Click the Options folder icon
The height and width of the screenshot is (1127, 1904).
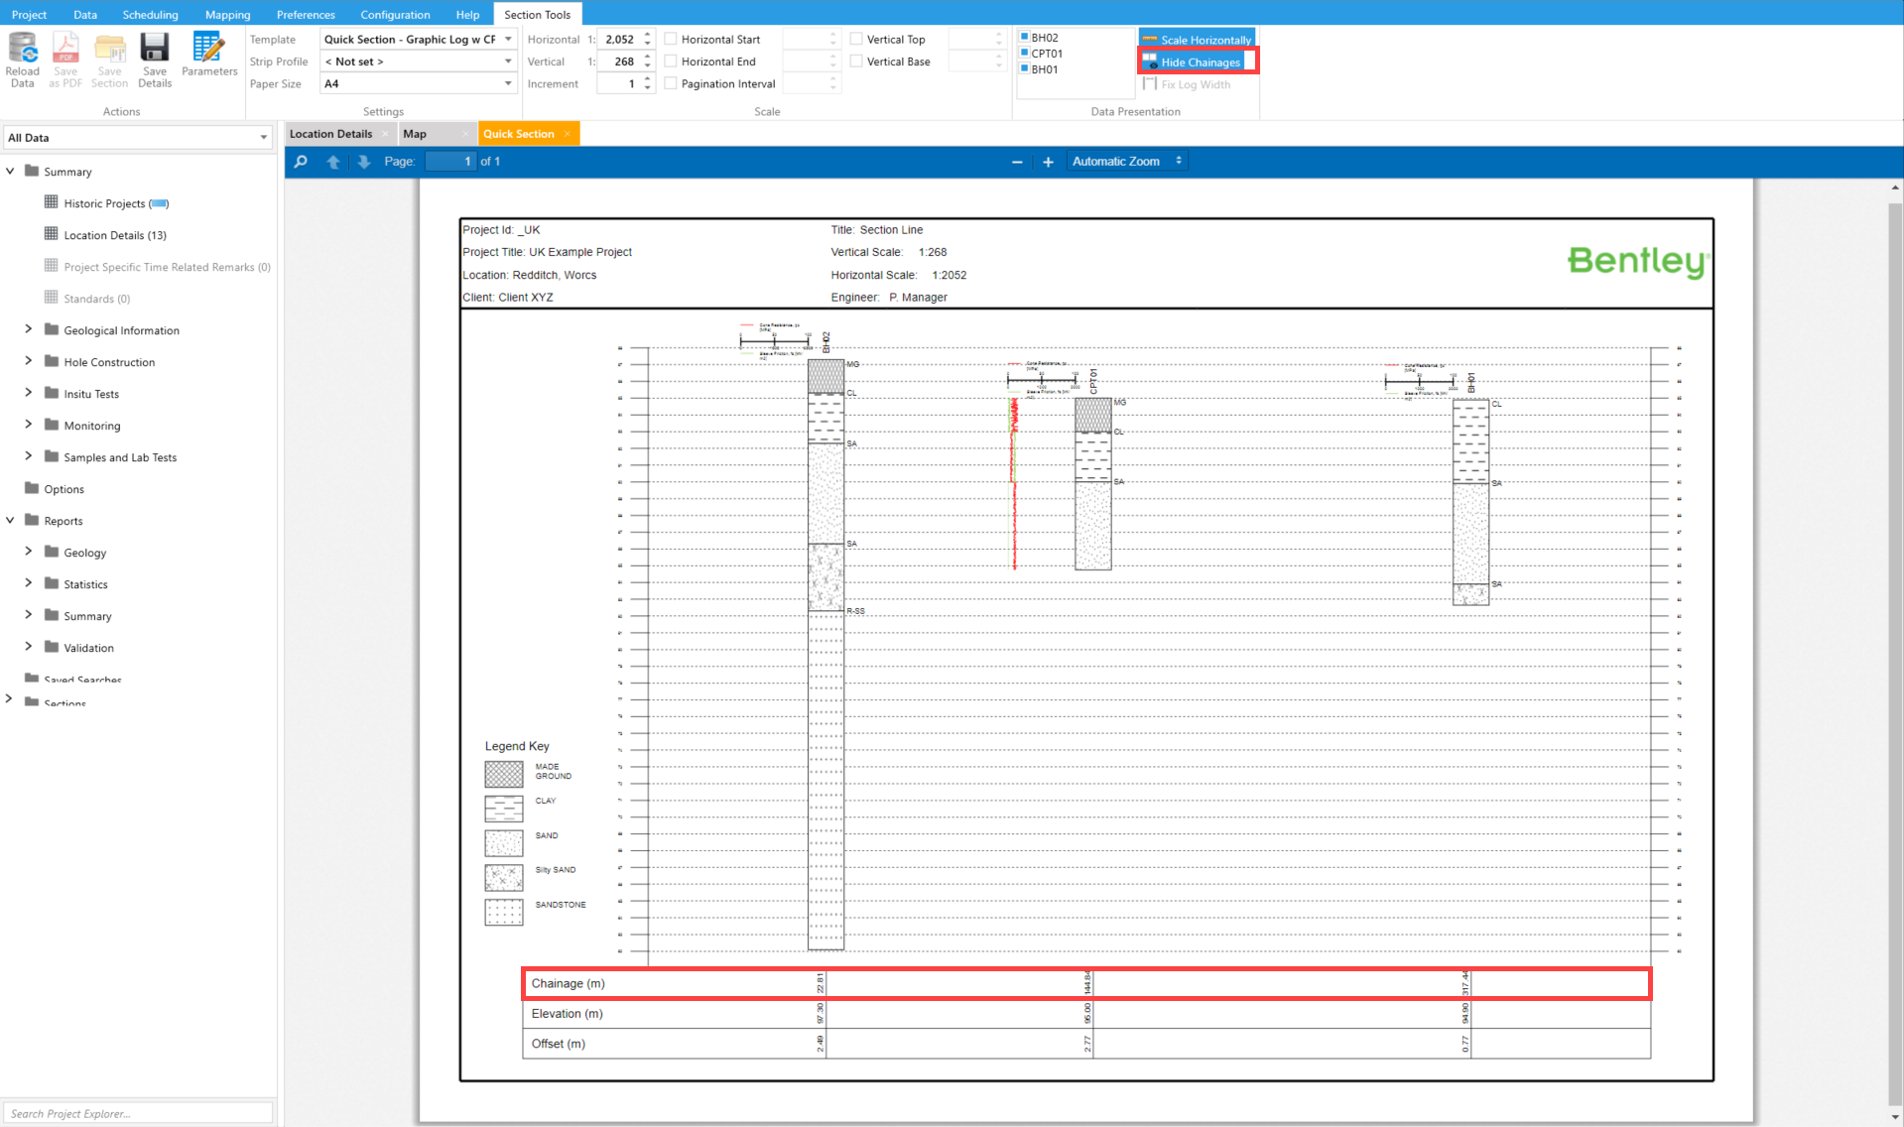click(x=32, y=488)
